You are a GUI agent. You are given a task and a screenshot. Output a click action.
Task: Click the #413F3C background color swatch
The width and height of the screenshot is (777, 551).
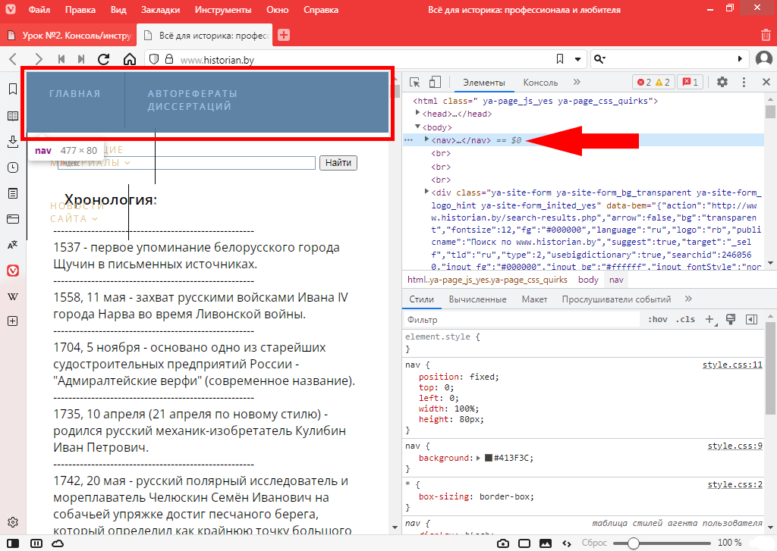click(x=489, y=459)
